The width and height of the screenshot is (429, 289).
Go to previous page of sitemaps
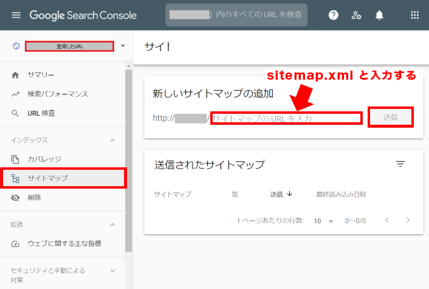pyautogui.click(x=387, y=220)
